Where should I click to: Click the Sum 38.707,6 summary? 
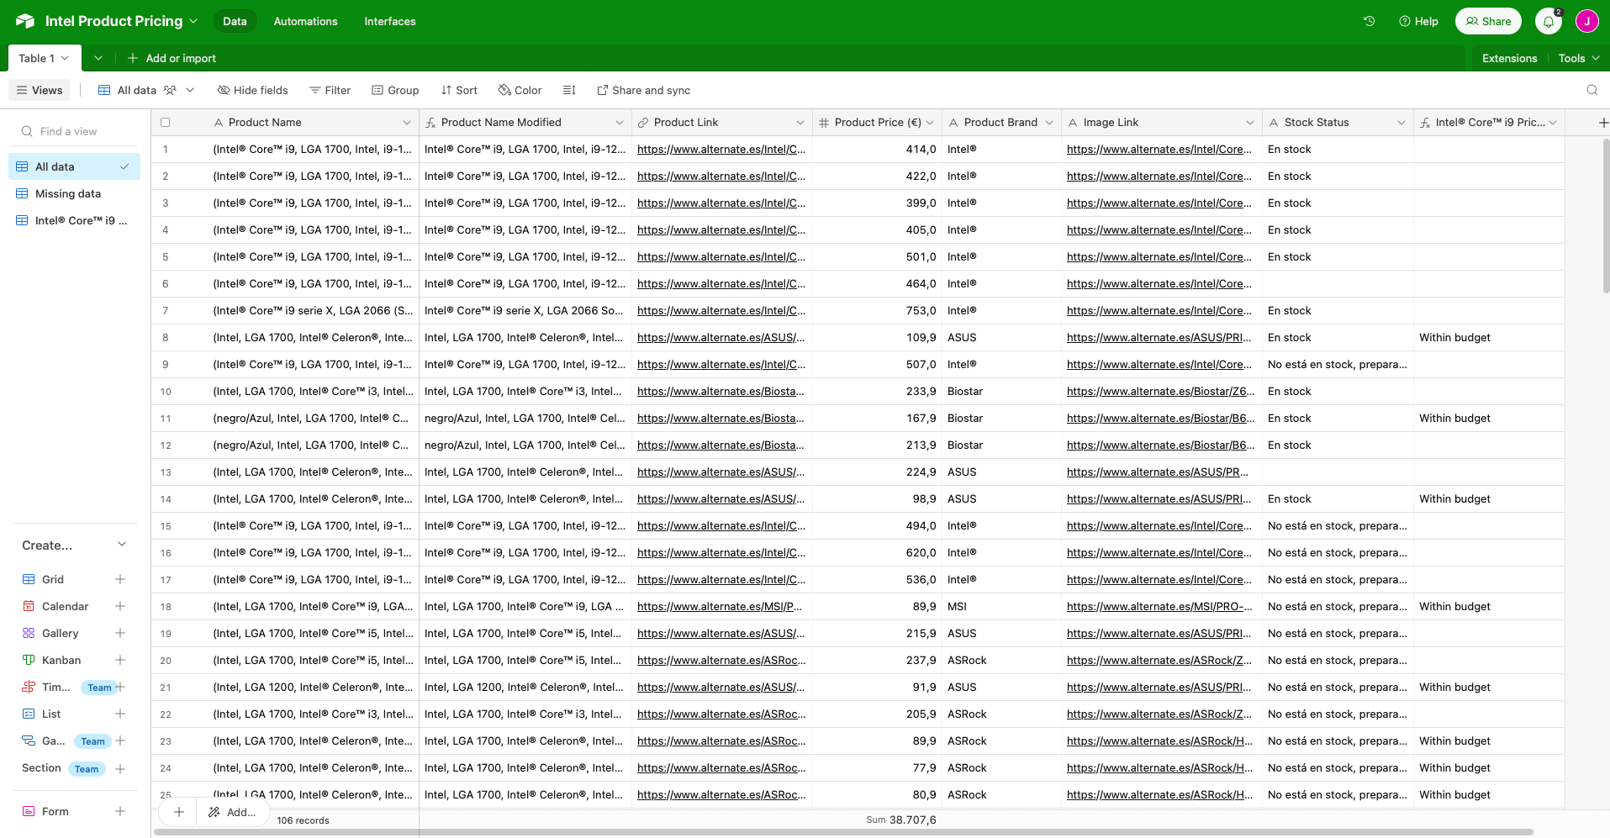coord(900,820)
